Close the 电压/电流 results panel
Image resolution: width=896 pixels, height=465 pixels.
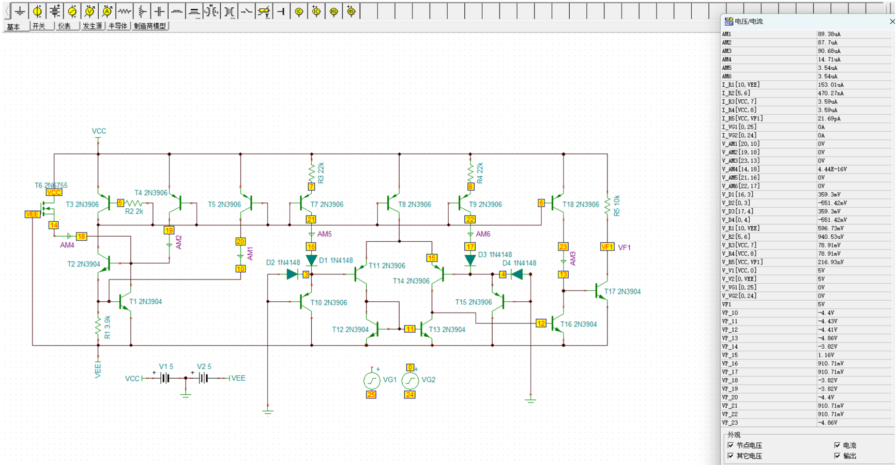coord(892,21)
